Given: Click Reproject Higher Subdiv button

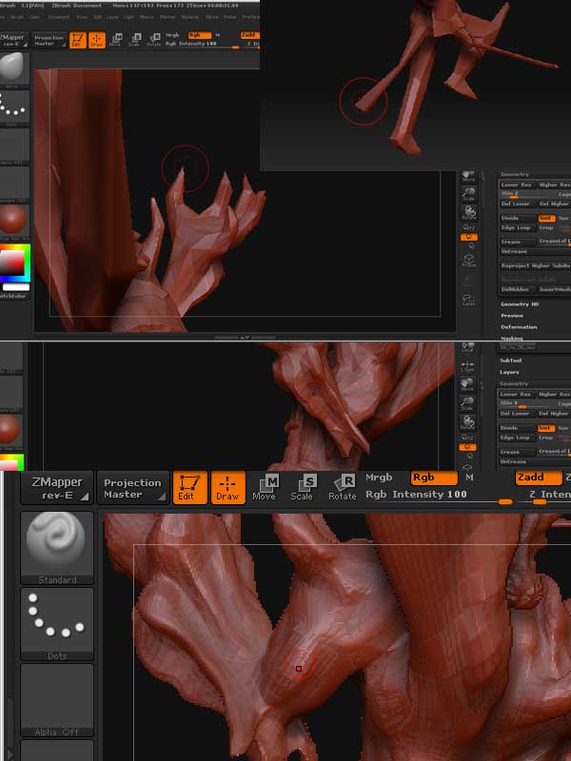Looking at the screenshot, I should (535, 266).
